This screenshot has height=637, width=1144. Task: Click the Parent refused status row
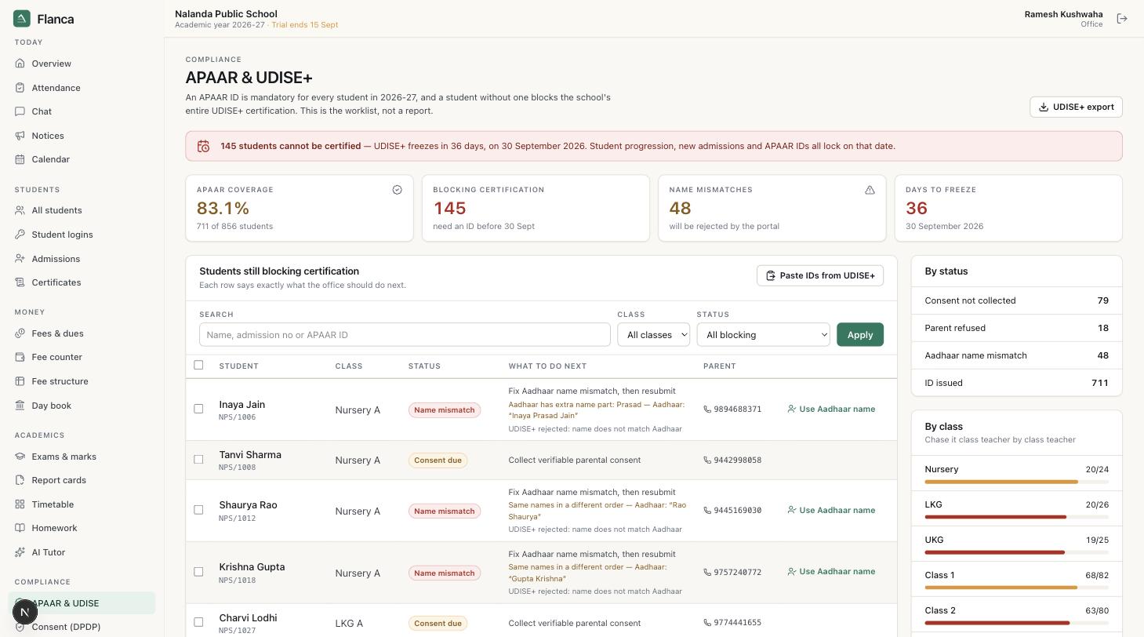click(x=1016, y=328)
